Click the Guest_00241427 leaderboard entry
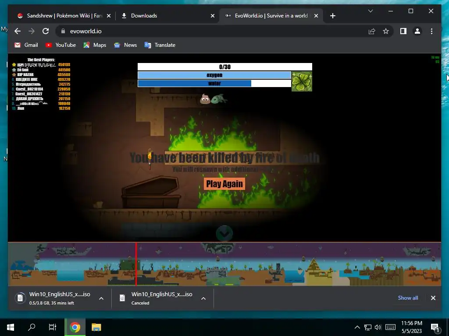 41,94
